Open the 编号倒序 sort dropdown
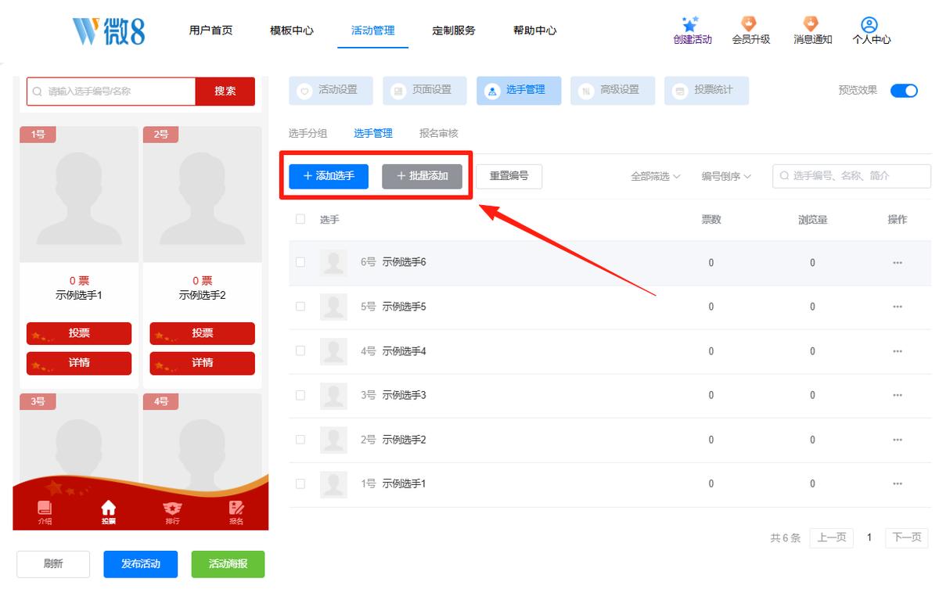Screen dimensions: 939x593 pos(726,177)
